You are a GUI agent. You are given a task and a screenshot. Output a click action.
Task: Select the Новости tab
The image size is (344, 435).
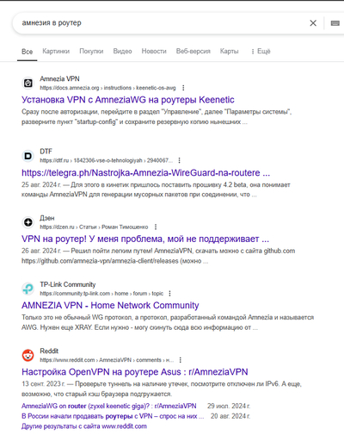154,52
